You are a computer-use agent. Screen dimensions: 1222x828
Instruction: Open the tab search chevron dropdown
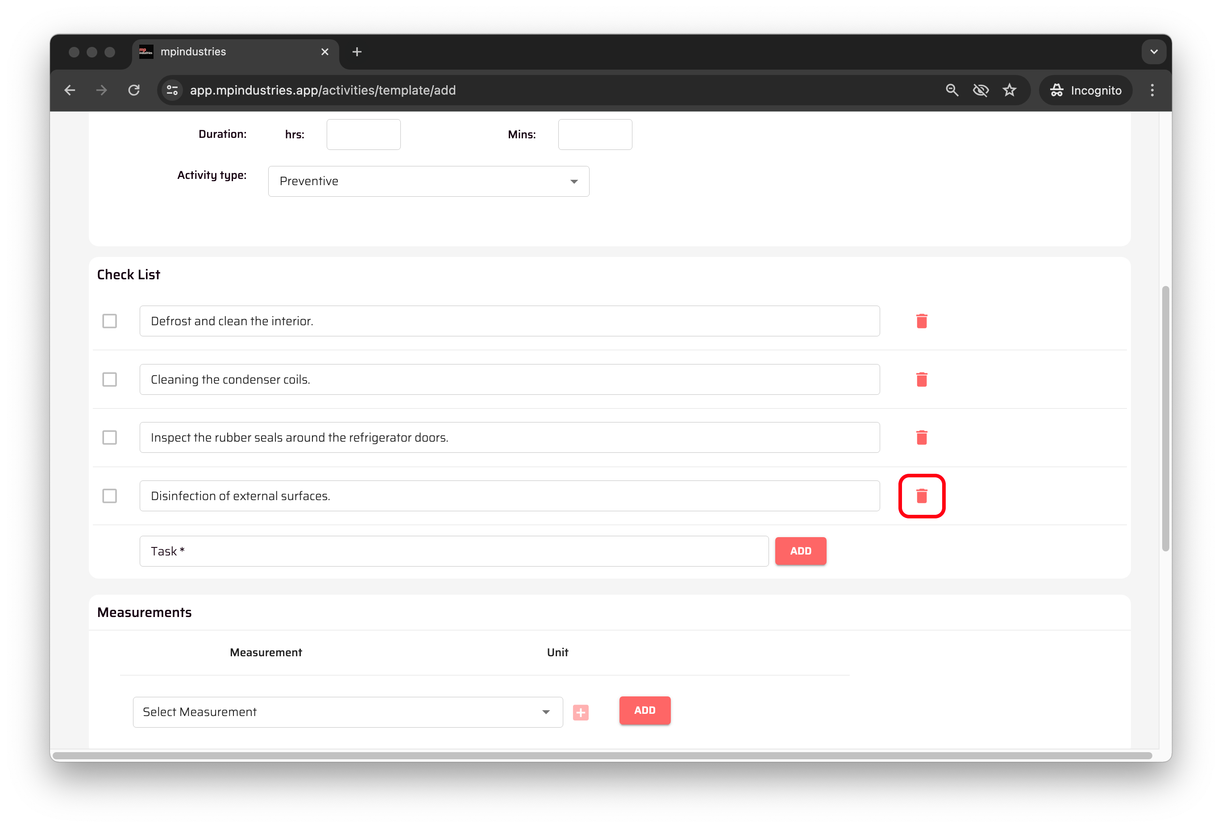click(x=1154, y=51)
